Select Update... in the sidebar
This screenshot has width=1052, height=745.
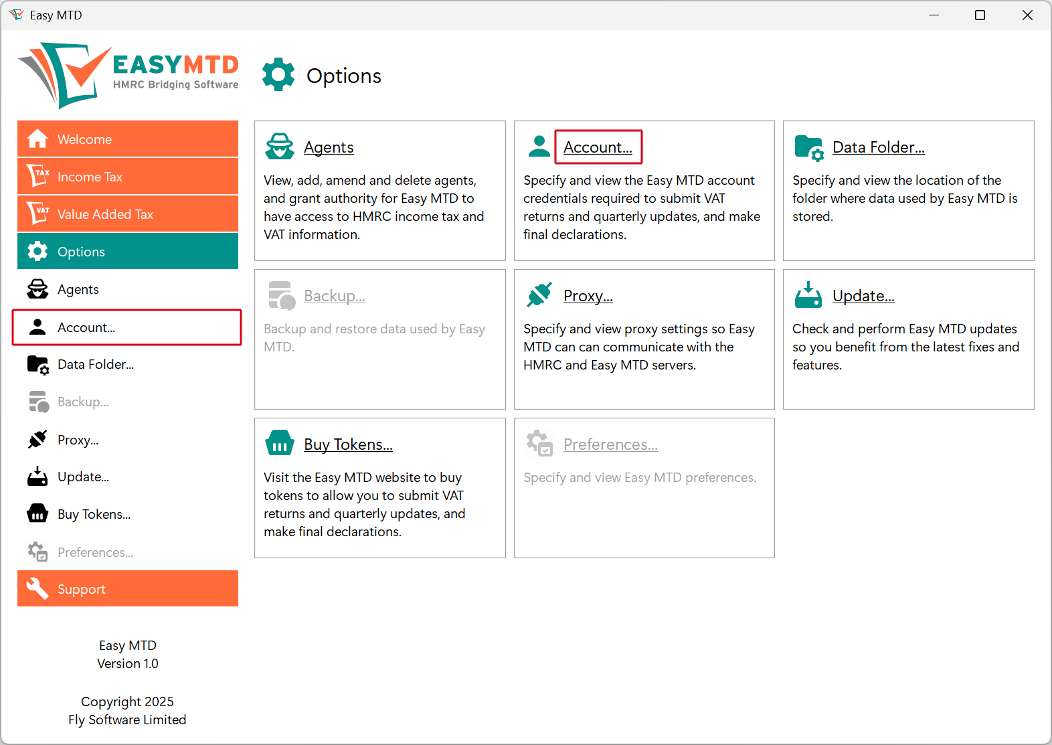coord(128,477)
